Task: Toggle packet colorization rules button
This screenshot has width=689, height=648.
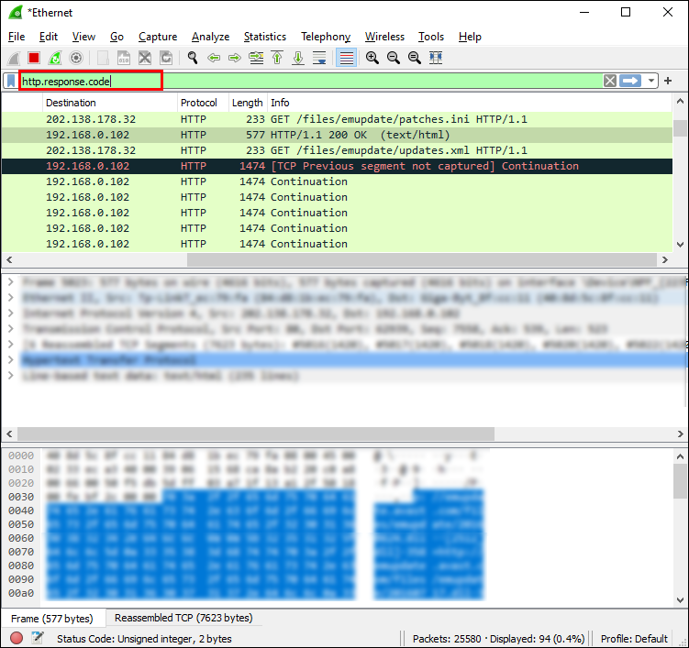Action: click(x=346, y=58)
